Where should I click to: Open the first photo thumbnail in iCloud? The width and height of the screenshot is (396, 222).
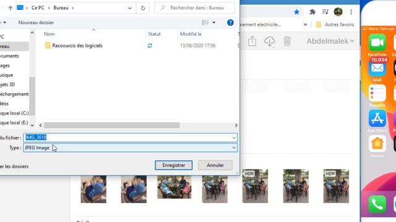coord(93,189)
